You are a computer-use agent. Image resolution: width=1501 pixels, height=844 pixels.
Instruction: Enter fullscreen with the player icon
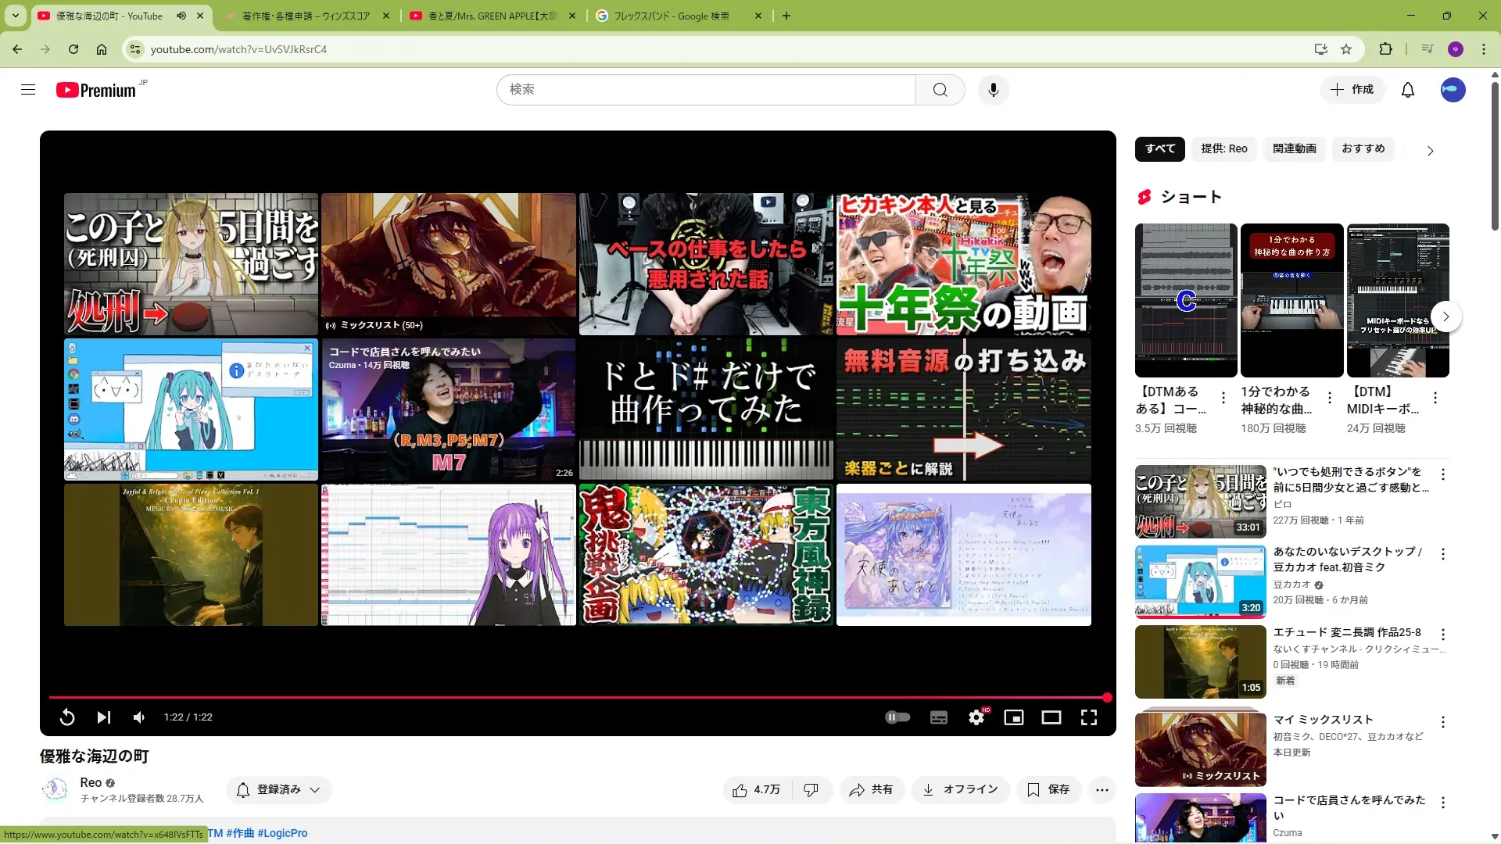[x=1089, y=717]
